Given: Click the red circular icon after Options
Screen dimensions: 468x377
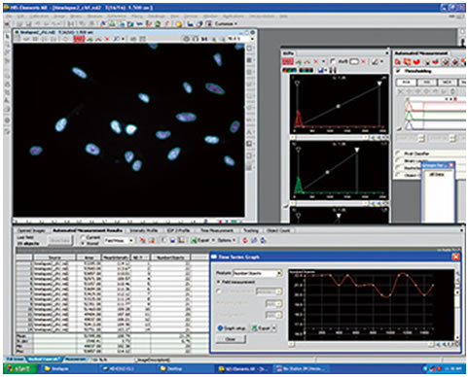Looking at the screenshot, I should (245, 240).
